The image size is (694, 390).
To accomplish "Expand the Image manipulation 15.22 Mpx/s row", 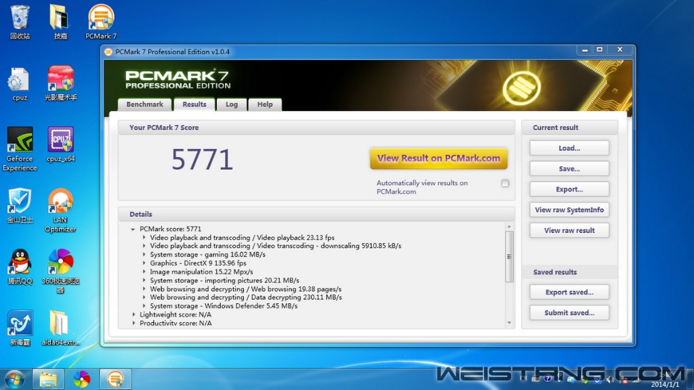I will (144, 272).
